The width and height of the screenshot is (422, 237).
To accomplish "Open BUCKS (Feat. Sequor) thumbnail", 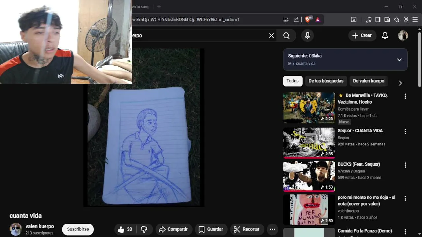I will 309,176.
